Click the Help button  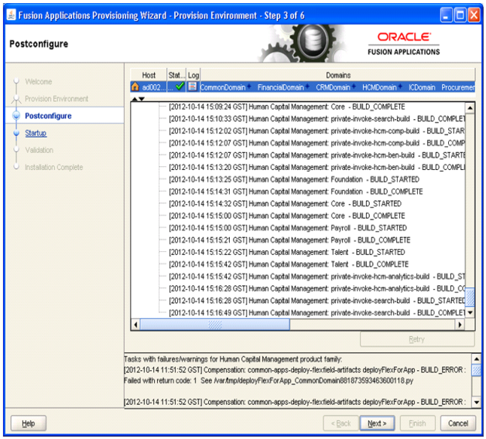(28, 424)
